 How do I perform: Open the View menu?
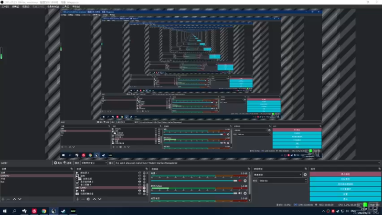click(26, 7)
